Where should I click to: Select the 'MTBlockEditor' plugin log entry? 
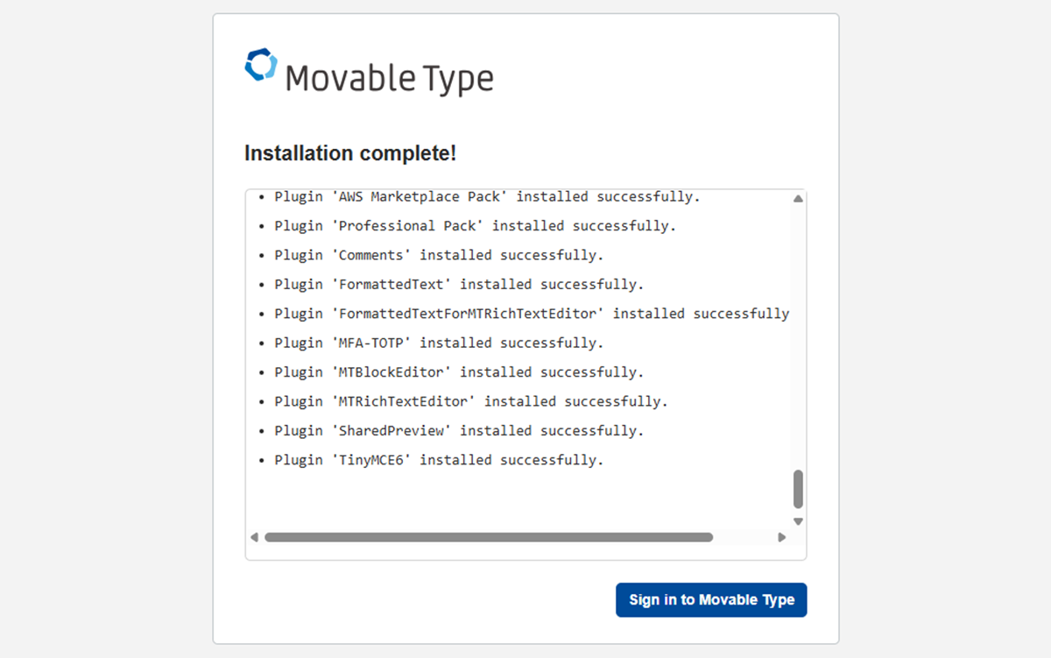459,372
